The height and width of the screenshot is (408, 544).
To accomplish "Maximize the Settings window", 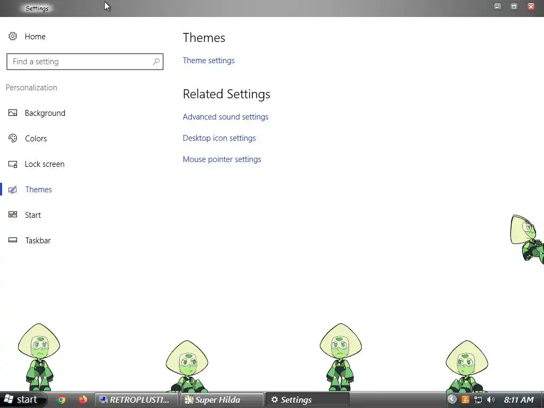I will click(514, 6).
